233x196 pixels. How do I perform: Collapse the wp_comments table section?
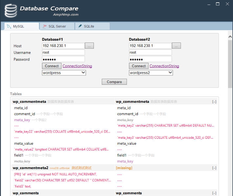(x=214, y=193)
